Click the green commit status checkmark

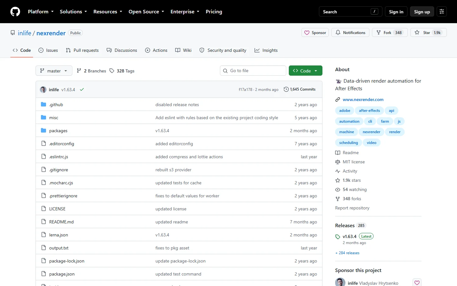point(82,90)
